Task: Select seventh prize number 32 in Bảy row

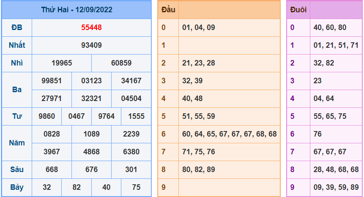Action: point(47,187)
